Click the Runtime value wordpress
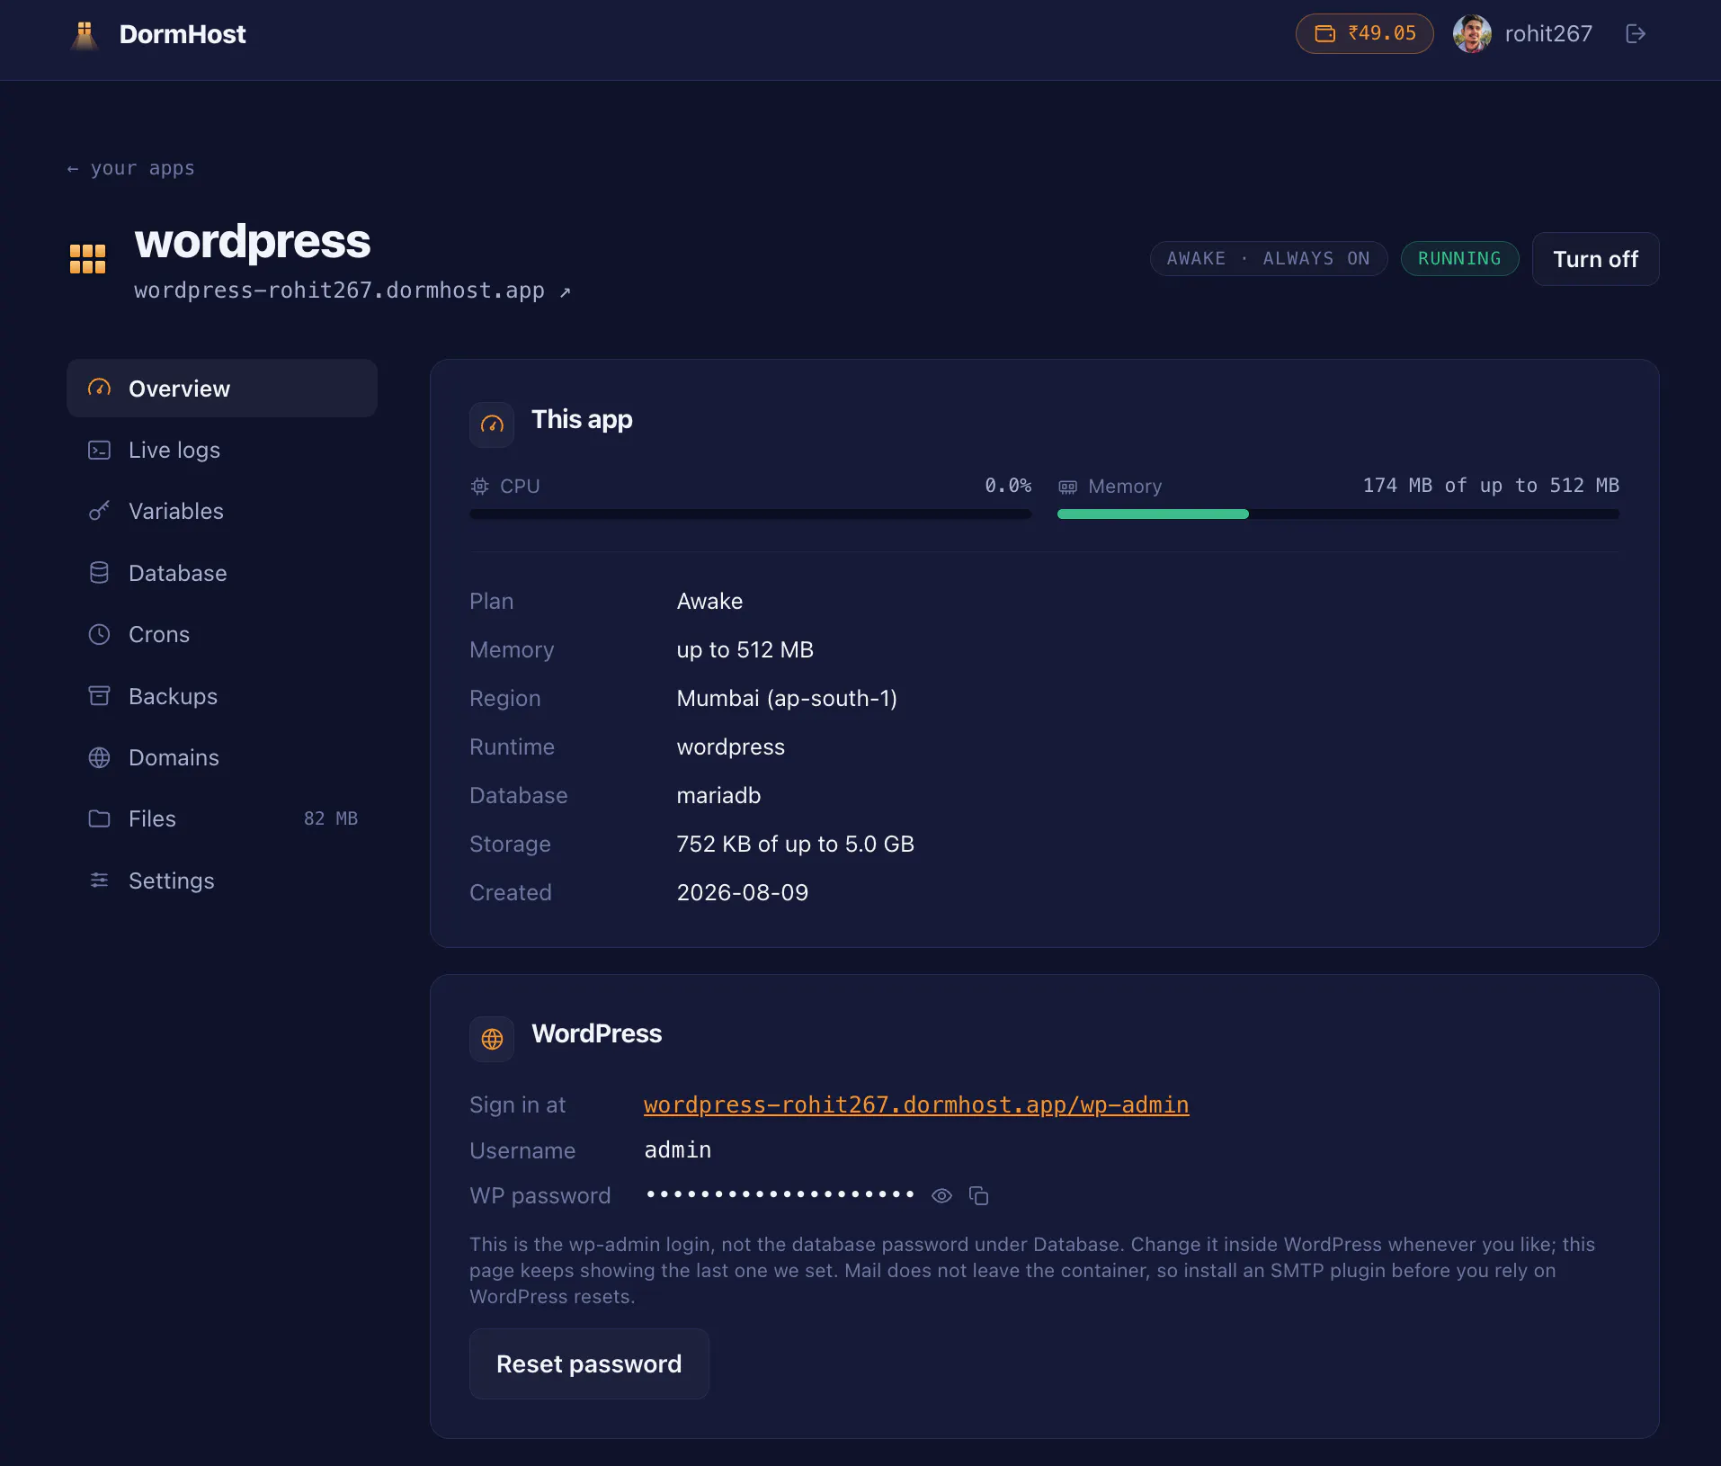This screenshot has width=1721, height=1466. (x=730, y=746)
